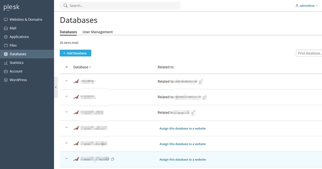Open the adminknw user dropdown
322x169 pixels.
point(306,6)
